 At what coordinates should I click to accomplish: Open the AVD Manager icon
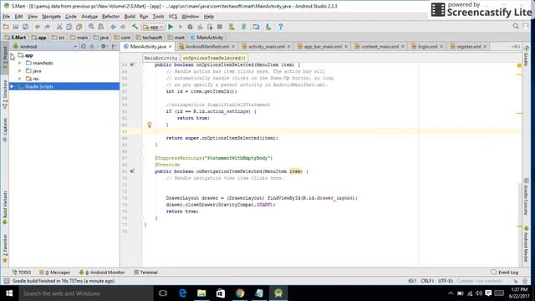(x=232, y=27)
